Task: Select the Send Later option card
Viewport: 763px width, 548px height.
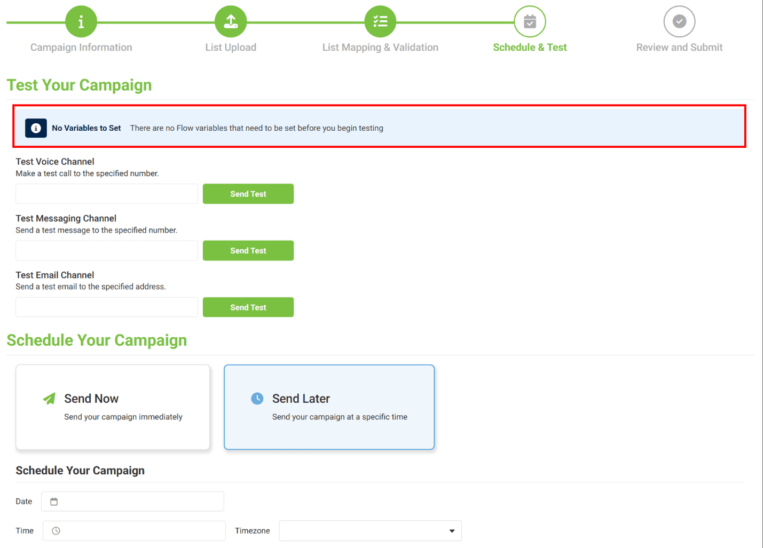Action: [329, 407]
